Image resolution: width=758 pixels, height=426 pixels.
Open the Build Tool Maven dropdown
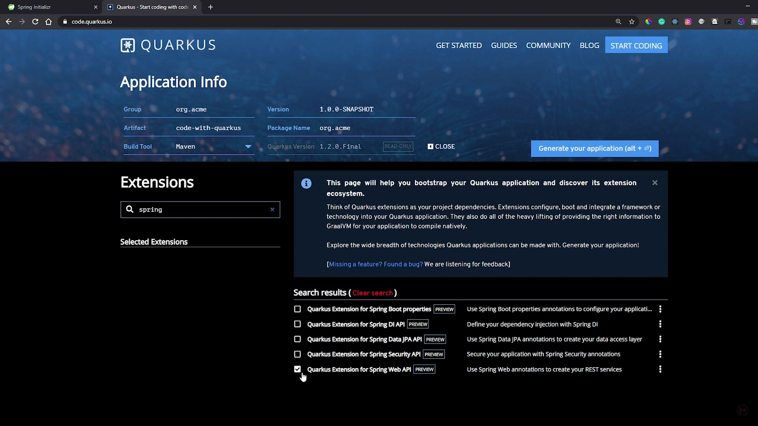pyautogui.click(x=213, y=147)
